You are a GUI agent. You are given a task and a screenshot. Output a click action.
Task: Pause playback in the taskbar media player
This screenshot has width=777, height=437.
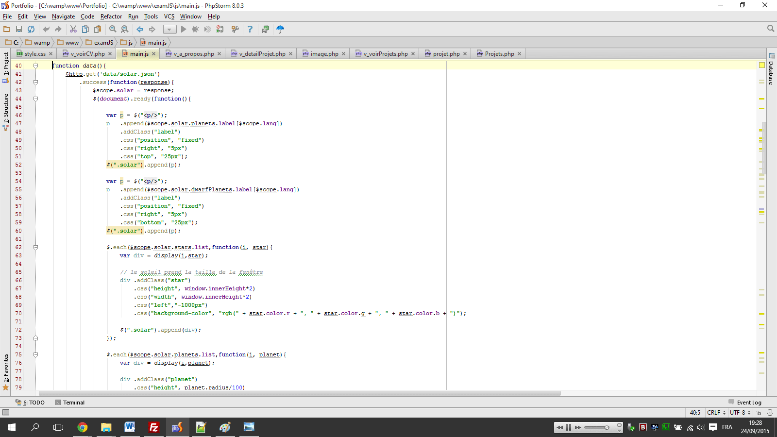pos(568,427)
